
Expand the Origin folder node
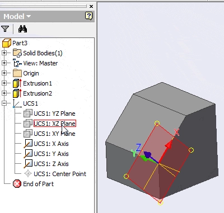tap(4, 73)
